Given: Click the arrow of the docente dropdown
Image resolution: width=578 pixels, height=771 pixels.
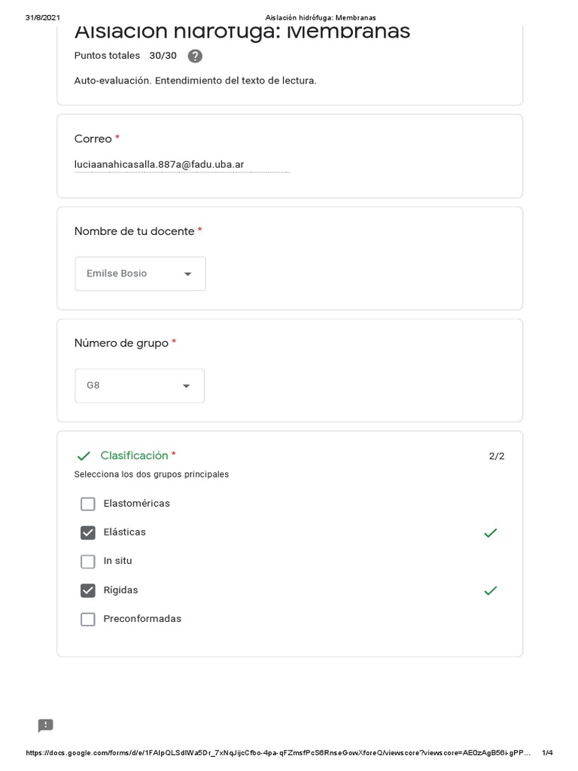Looking at the screenshot, I should point(187,274).
